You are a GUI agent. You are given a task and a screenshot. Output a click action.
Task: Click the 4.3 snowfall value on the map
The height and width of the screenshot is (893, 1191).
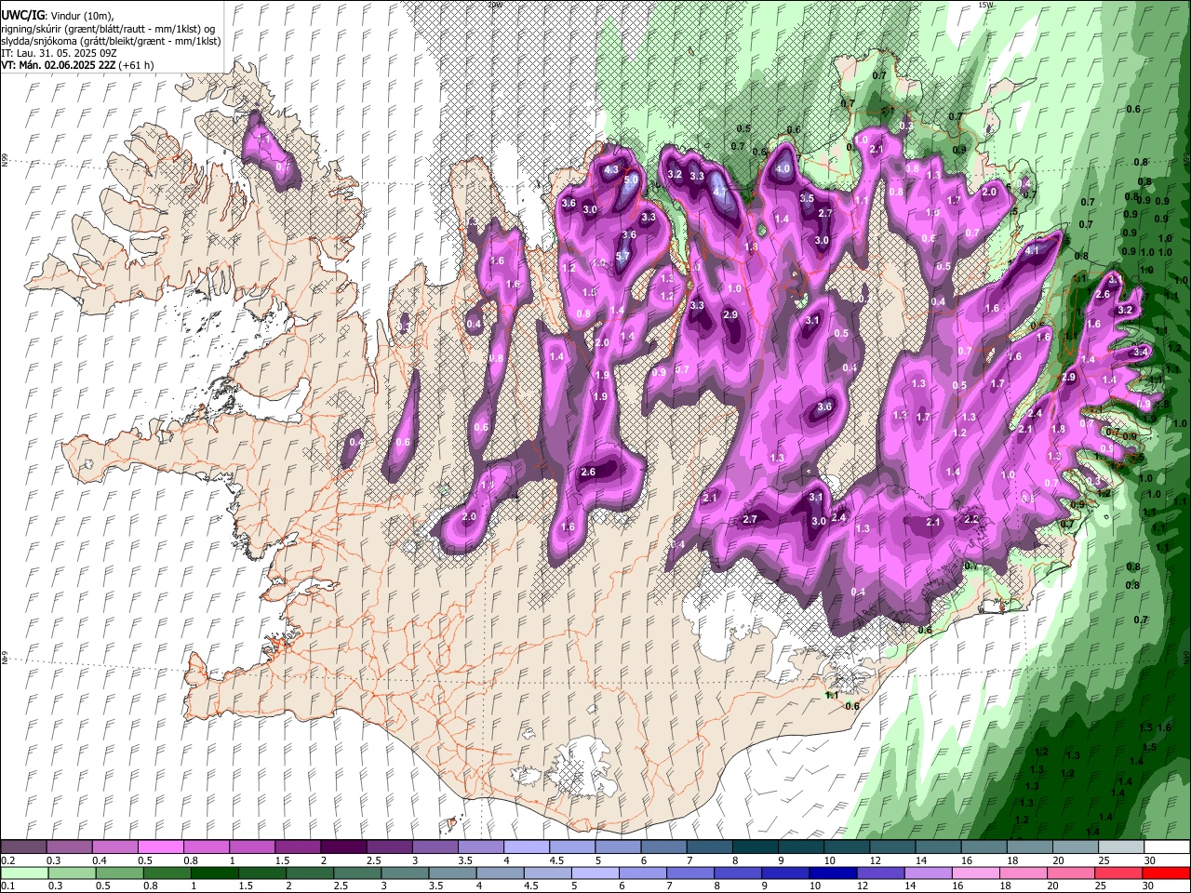click(x=611, y=170)
